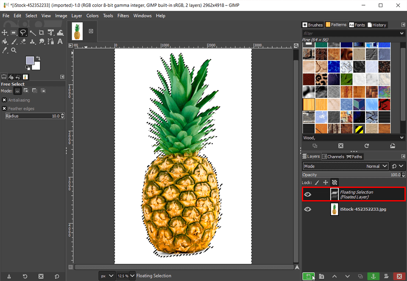Choose the Text tool
This screenshot has height=281, width=407.
(x=60, y=41)
